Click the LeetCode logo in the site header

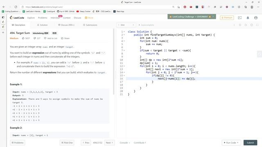point(17,18)
